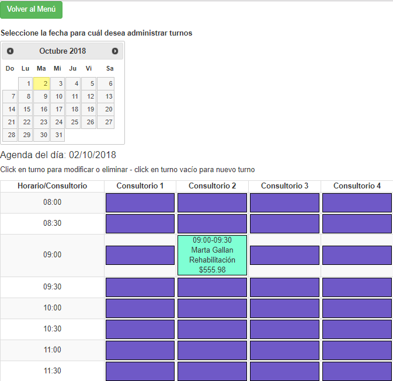Click the 09:00 slot in Consultorio 1
Screen dimensions: 393x381
click(140, 255)
